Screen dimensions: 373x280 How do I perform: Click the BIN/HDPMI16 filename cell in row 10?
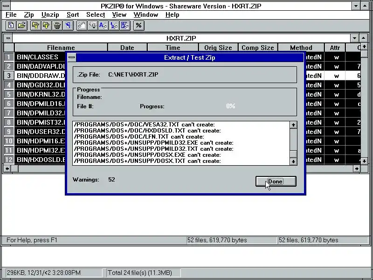point(40,141)
